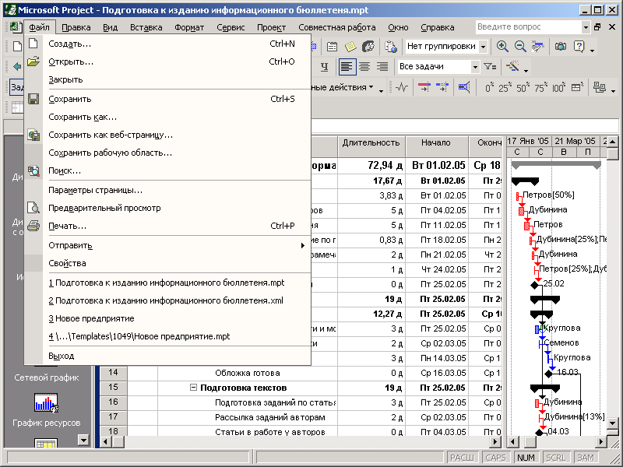Open the 'Введите вопрос' help box dropdown arrow
623x467 pixels.
(586, 27)
